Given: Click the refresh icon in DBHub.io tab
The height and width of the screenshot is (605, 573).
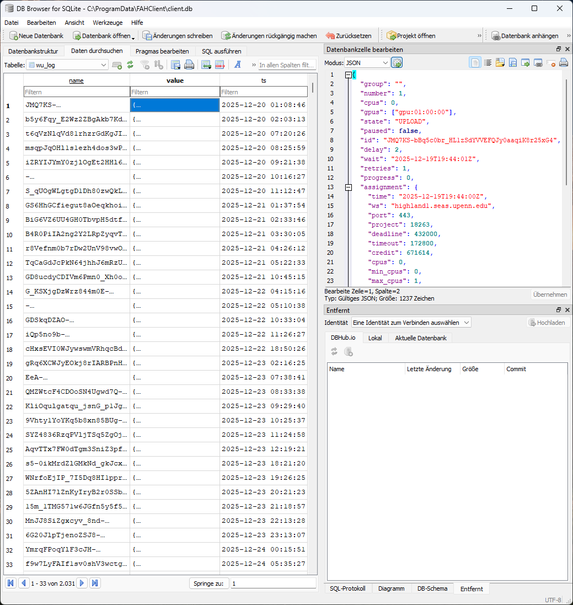Looking at the screenshot, I should click(334, 351).
